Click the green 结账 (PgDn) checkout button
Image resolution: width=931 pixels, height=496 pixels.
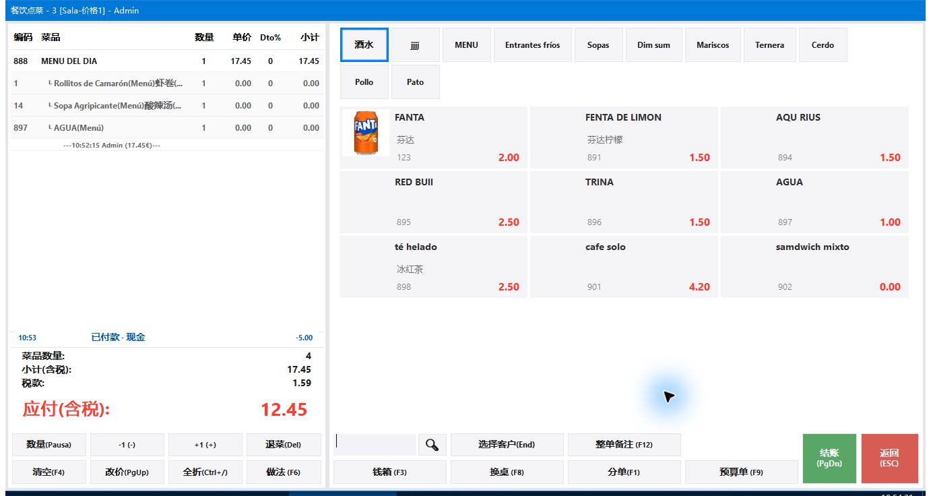(829, 458)
